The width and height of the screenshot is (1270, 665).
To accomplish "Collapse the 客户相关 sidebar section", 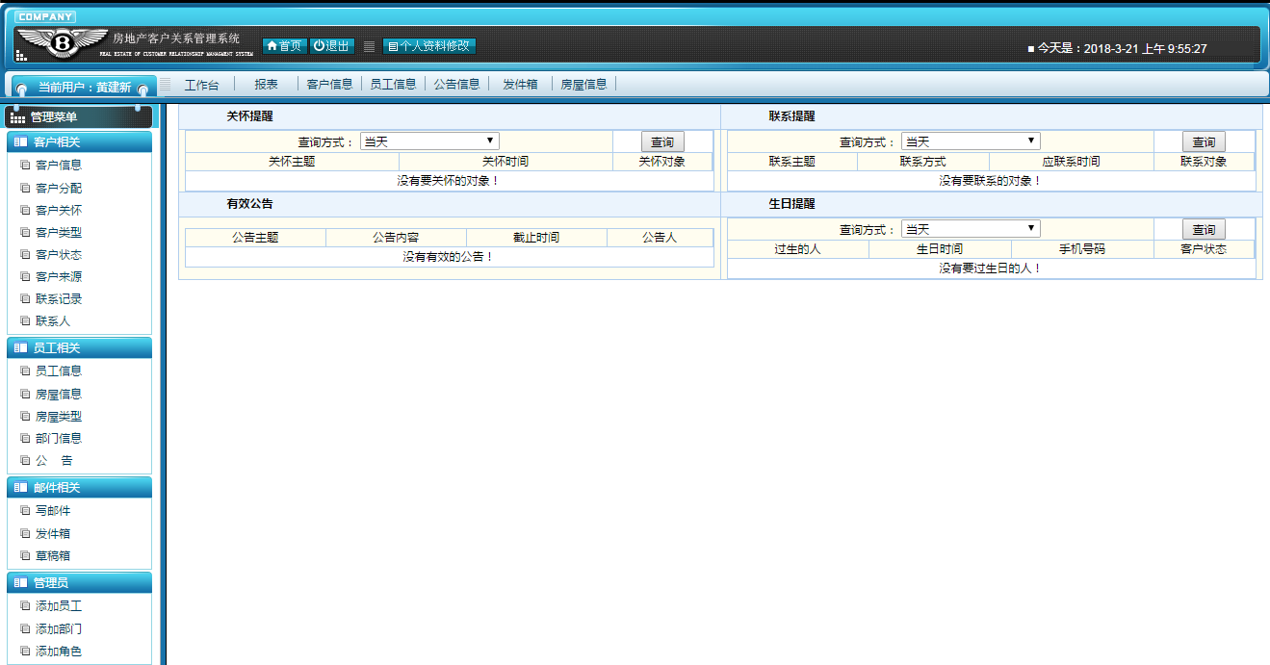I will tap(79, 142).
